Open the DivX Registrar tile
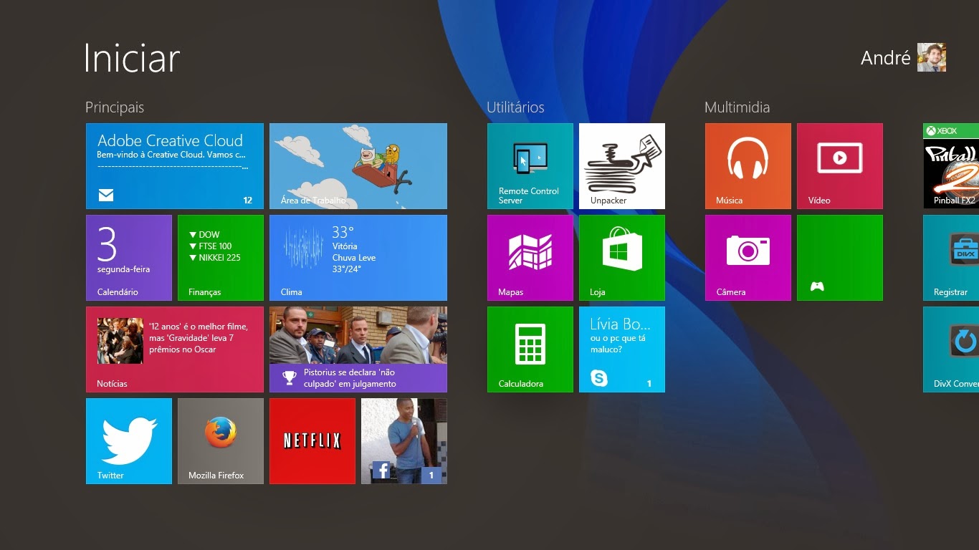Image resolution: width=979 pixels, height=550 pixels. click(x=951, y=258)
